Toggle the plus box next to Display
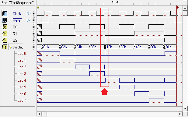The width and height of the screenshot is (188, 117). point(33,47)
